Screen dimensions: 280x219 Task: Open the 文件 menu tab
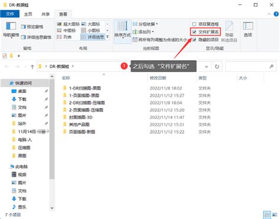pyautogui.click(x=10, y=14)
